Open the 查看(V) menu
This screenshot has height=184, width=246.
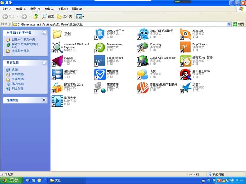pyautogui.click(x=35, y=9)
